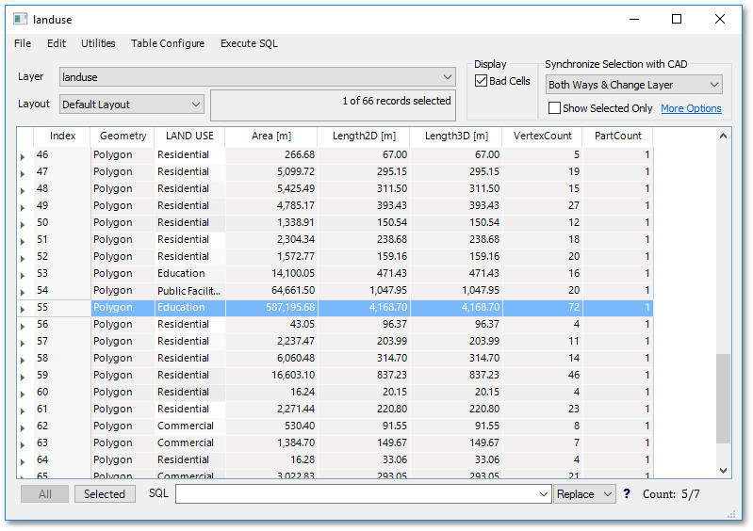Viewport: 753px width, 531px height.
Task: Click Residential cell in row 57
Action: tap(189, 341)
